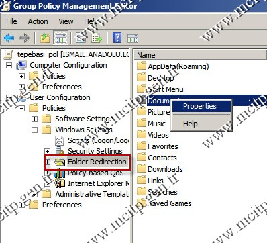Select the Searches folder row
The height and width of the screenshot is (243, 267).
click(x=162, y=192)
